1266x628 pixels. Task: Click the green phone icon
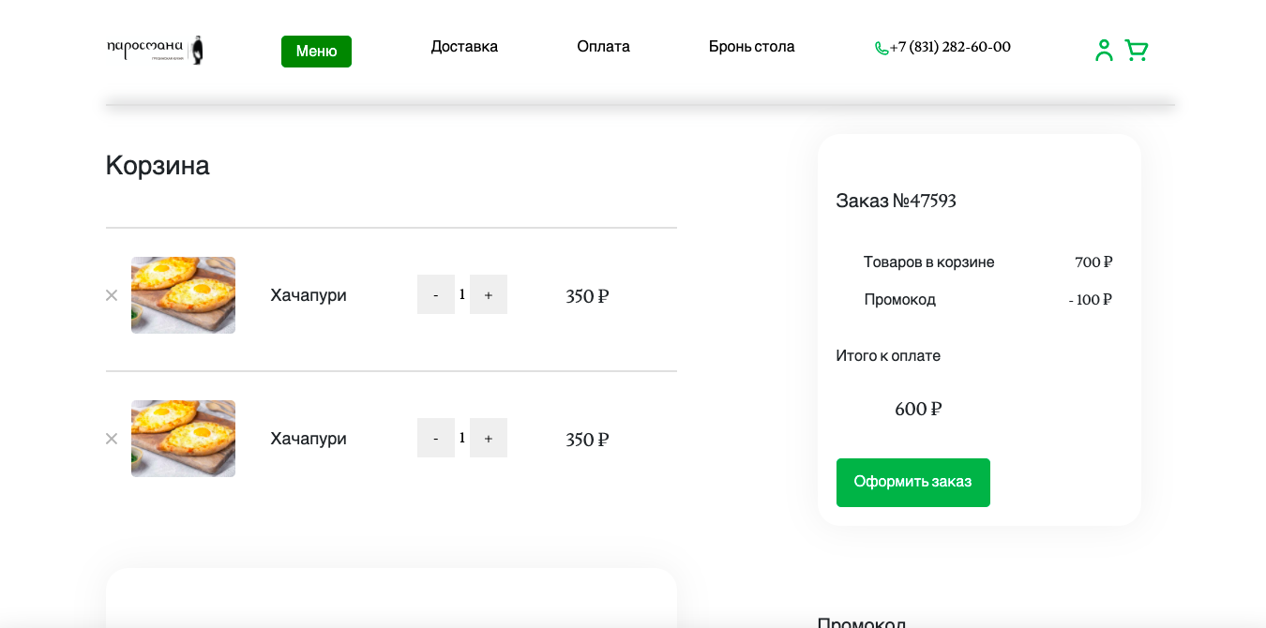click(882, 49)
